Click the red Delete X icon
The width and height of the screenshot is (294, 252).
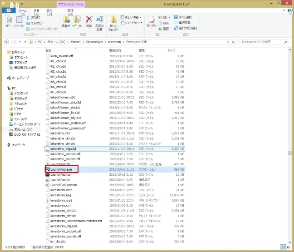(x=89, y=20)
